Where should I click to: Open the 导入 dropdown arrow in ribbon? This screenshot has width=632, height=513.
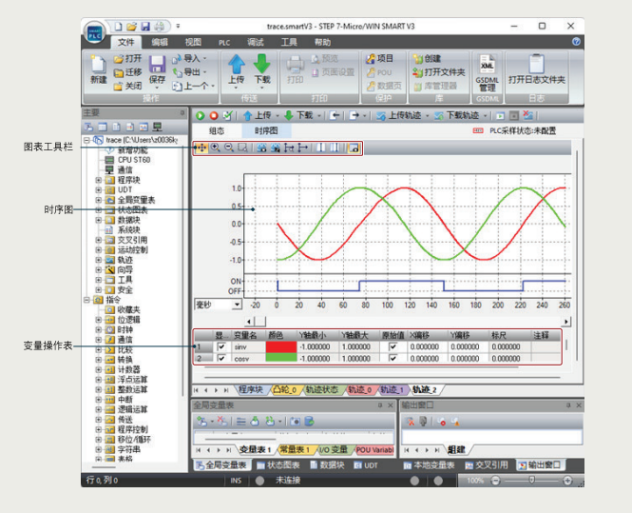[x=204, y=58]
